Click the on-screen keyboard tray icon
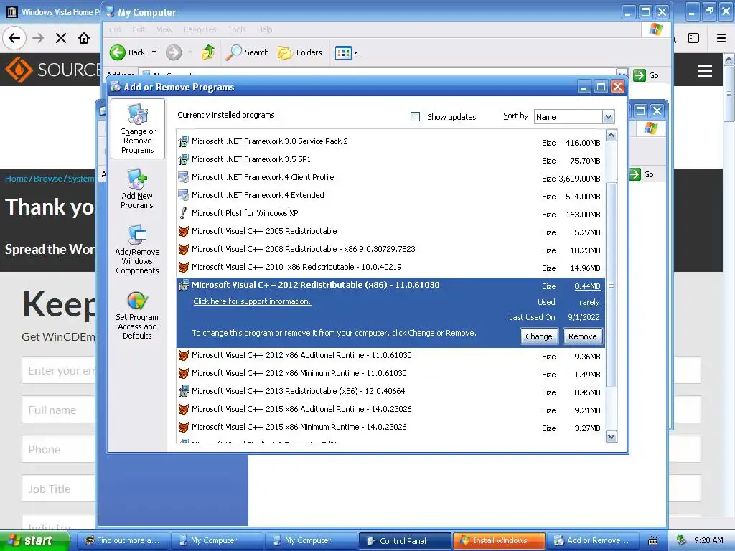This screenshot has width=735, height=551. (x=652, y=541)
